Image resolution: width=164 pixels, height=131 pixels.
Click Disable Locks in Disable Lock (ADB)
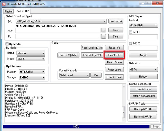click(x=143, y=89)
